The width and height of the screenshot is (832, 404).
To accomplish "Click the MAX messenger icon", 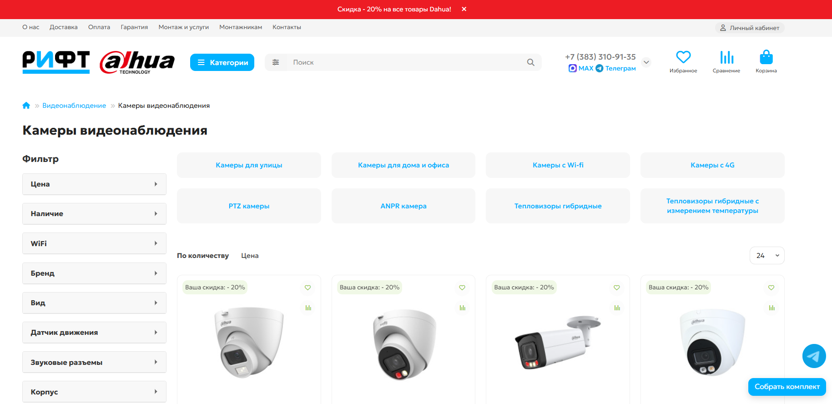I will coord(573,68).
